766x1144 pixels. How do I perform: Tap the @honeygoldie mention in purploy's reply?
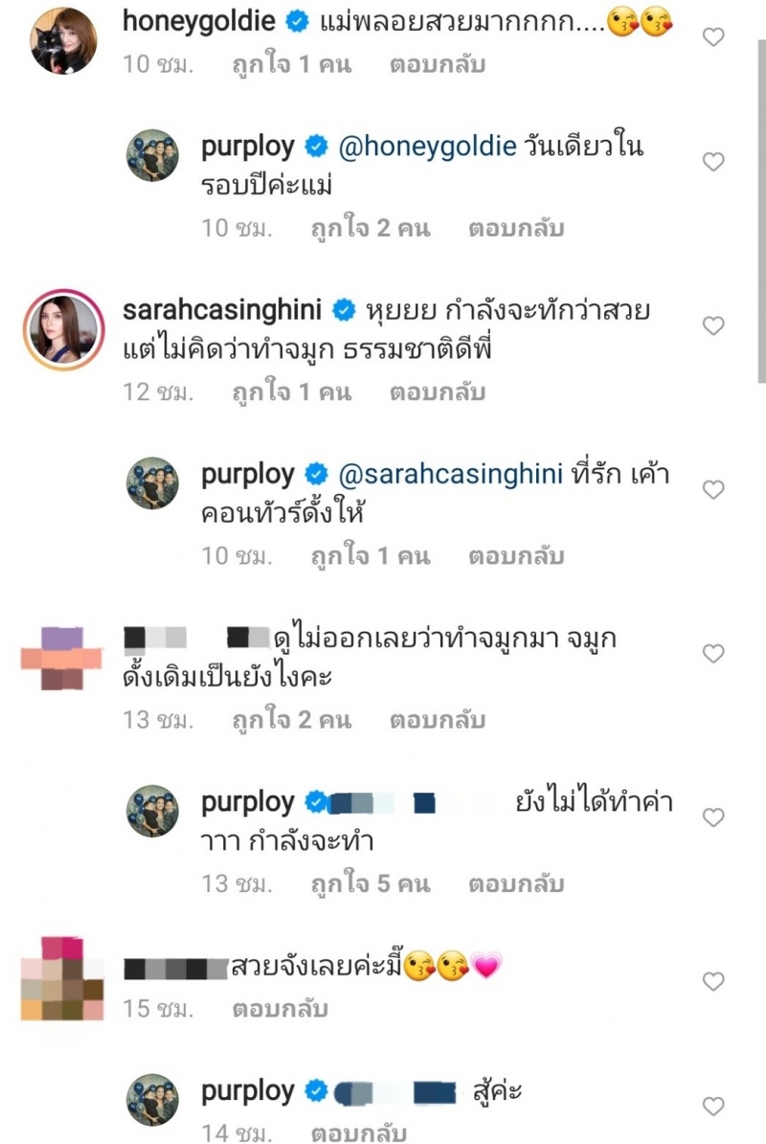427,146
